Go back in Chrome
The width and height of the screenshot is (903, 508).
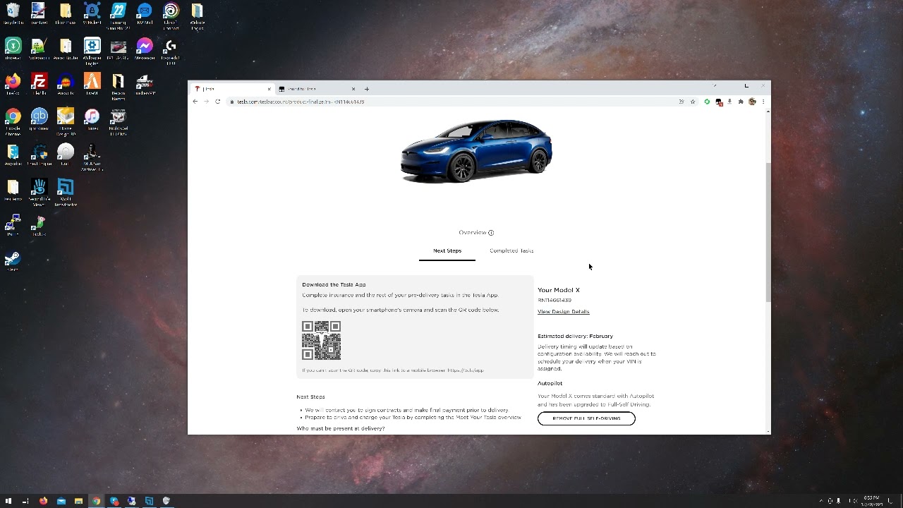tap(195, 102)
